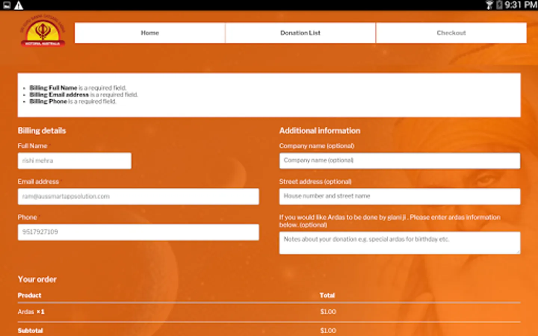This screenshot has height=336, width=538.
Task: Tap the battery status icon
Action: click(x=499, y=5)
